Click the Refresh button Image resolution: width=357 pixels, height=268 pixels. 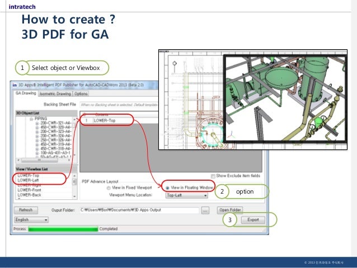coord(26,210)
